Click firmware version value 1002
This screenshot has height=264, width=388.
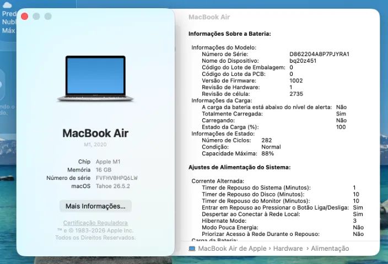[x=296, y=80]
